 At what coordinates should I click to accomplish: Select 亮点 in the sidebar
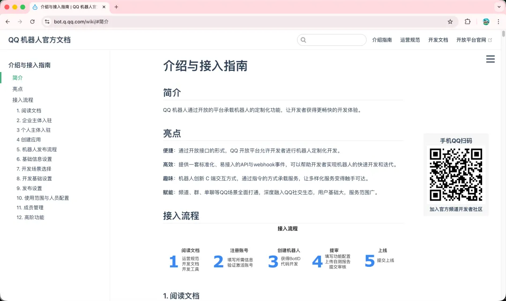point(17,89)
